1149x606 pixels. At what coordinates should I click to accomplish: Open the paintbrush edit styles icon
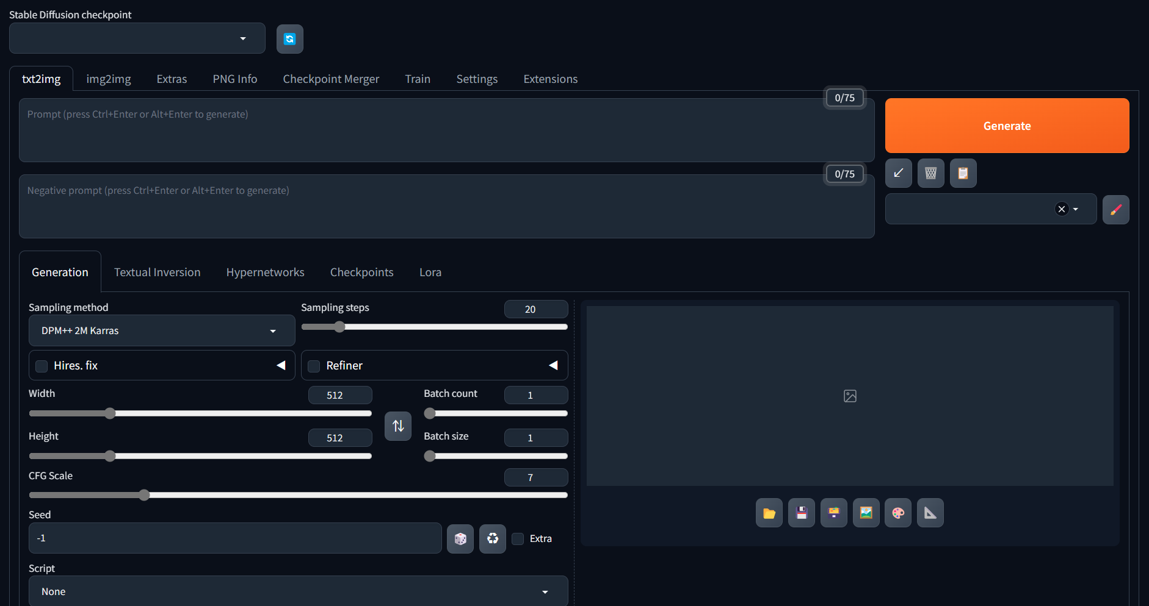[1115, 210]
